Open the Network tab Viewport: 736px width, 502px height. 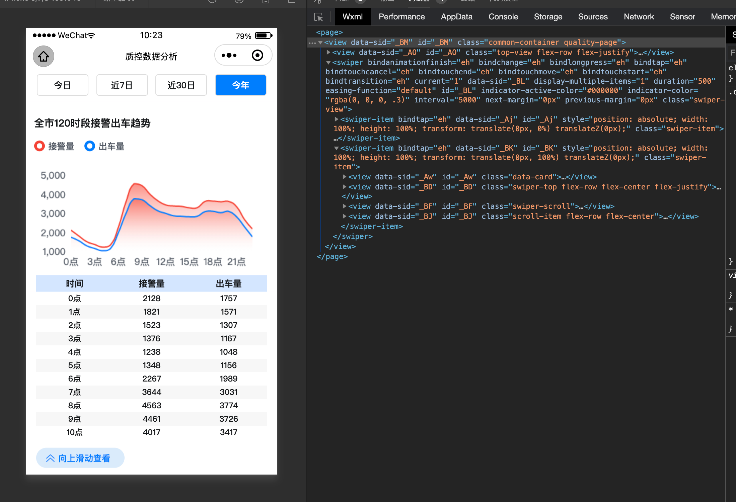[x=639, y=17]
